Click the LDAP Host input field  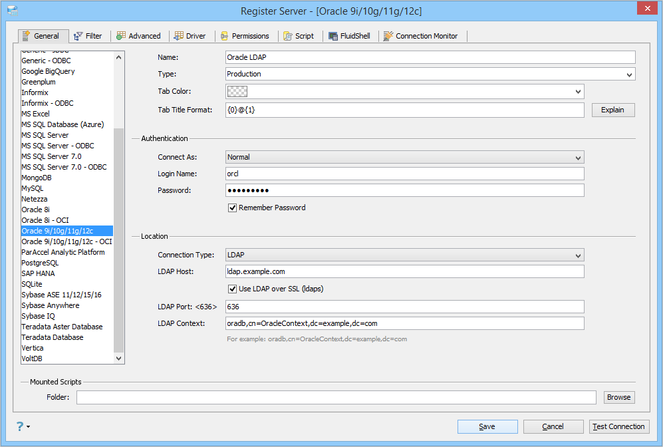pos(405,271)
